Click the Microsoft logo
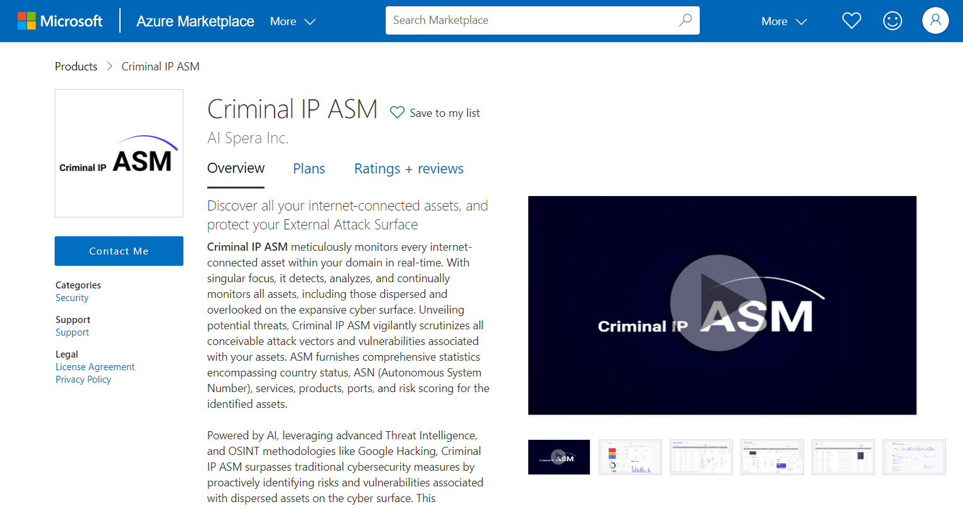The height and width of the screenshot is (509, 963). (x=60, y=21)
